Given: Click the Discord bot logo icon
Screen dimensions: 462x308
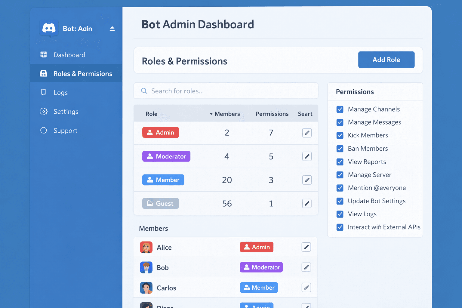Looking at the screenshot, I should [49, 29].
